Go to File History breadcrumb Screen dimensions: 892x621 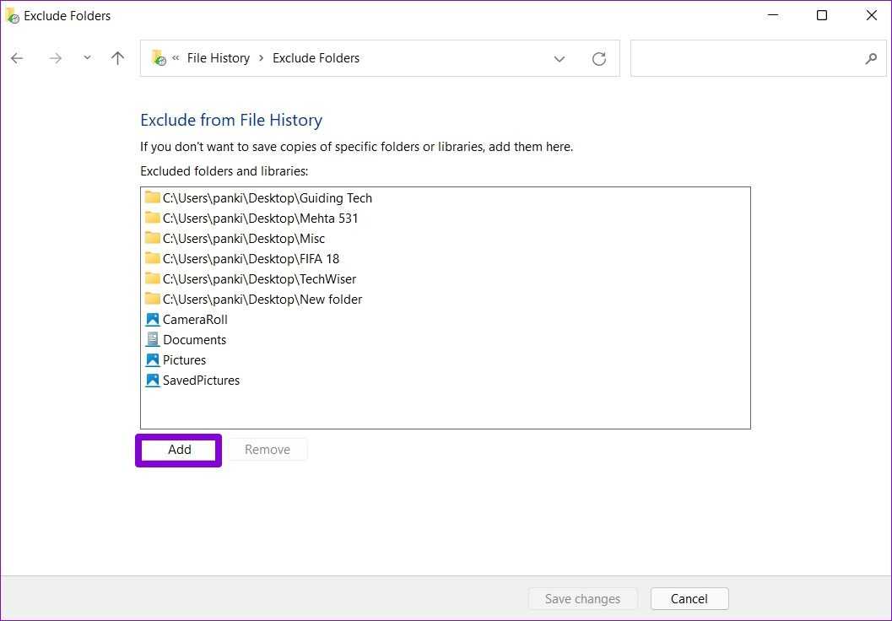tap(218, 58)
